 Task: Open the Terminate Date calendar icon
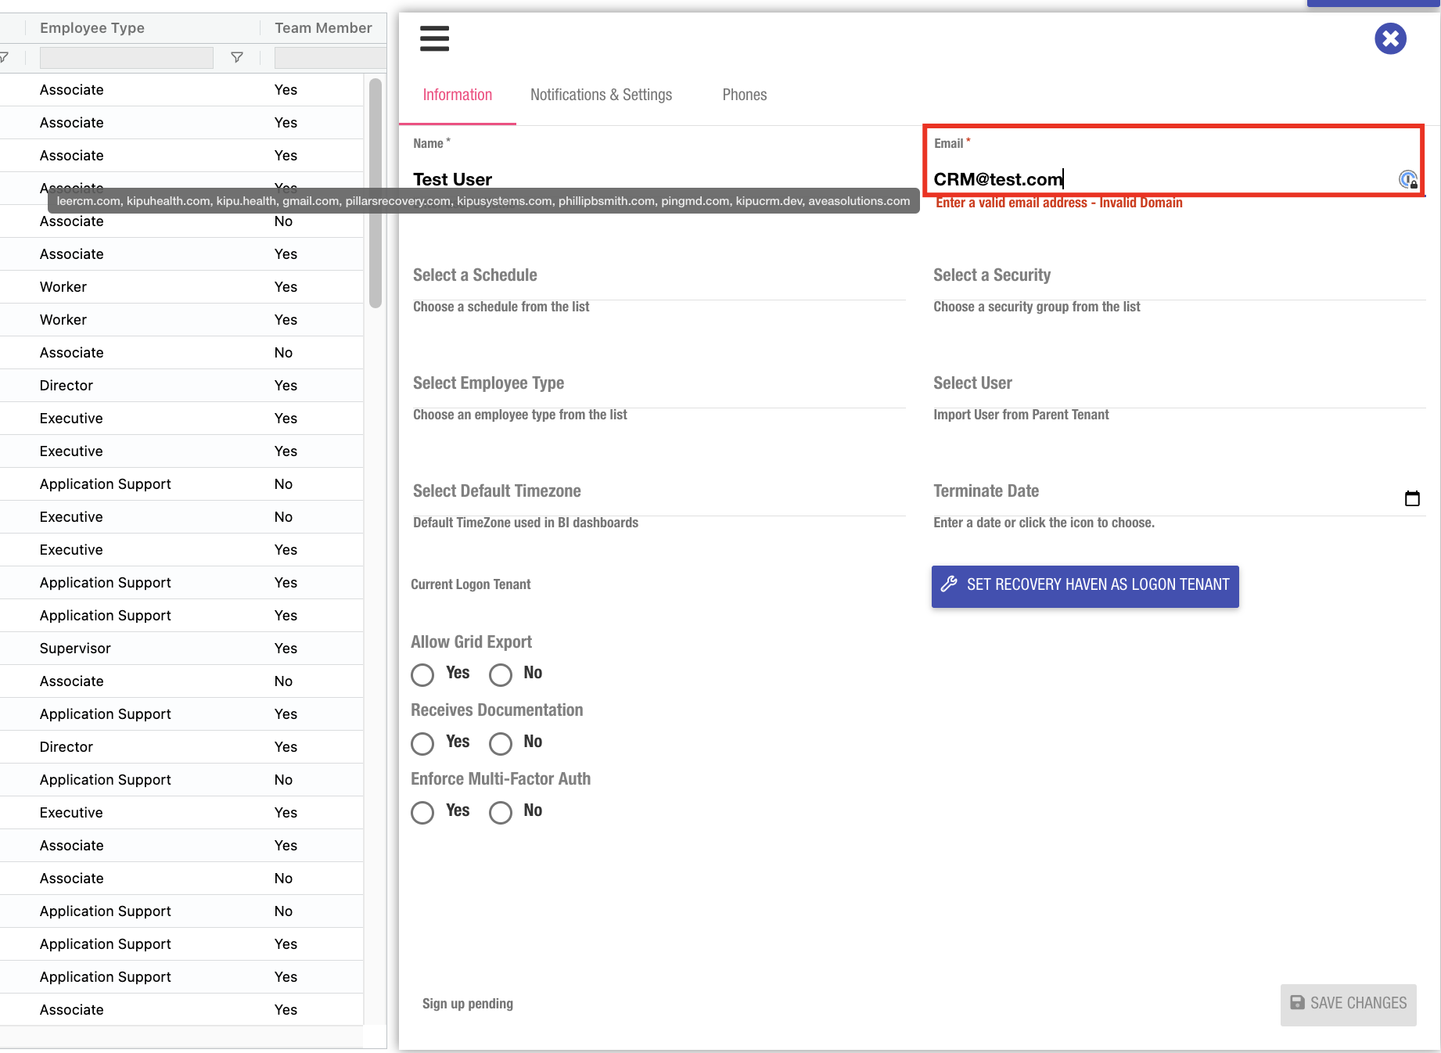pyautogui.click(x=1412, y=498)
